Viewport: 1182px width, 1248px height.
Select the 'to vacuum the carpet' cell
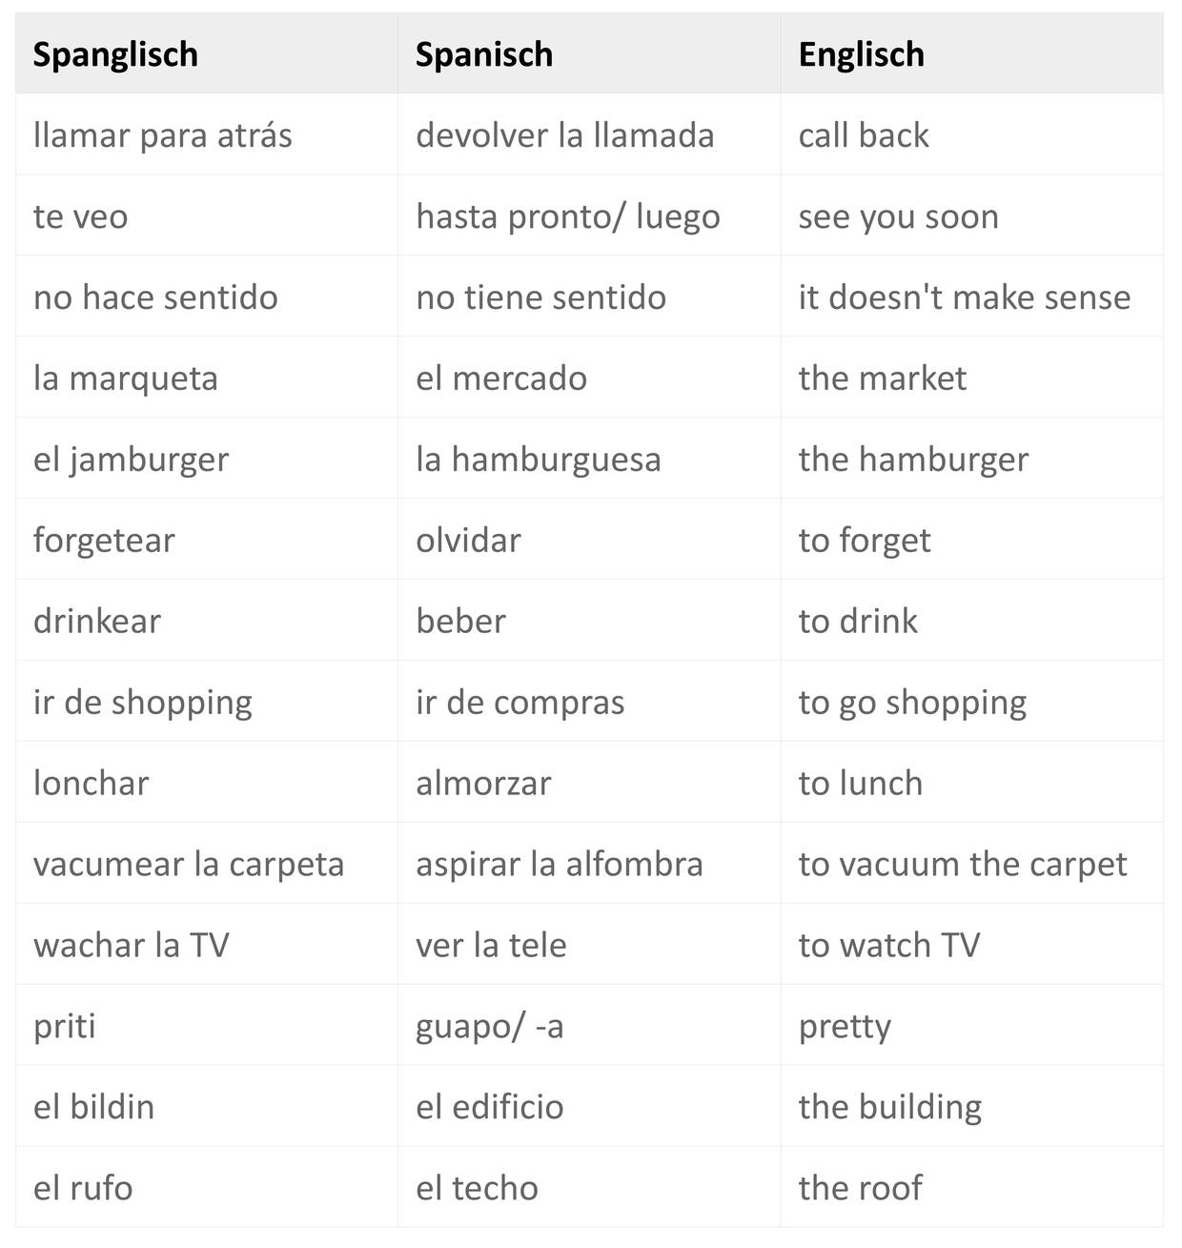pos(963,865)
